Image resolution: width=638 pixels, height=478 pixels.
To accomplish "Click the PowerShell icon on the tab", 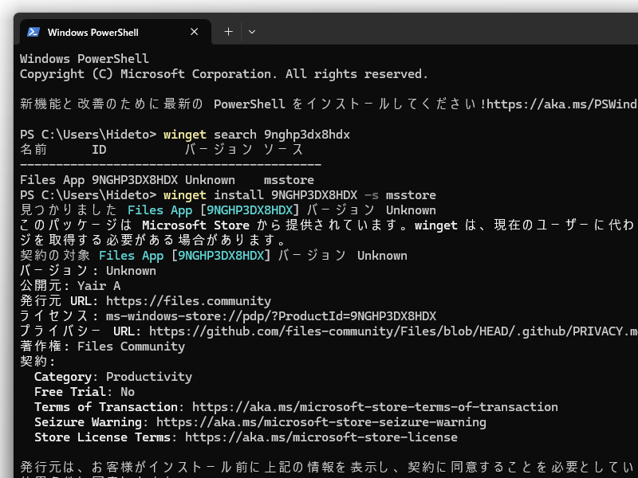I will pos(32,32).
